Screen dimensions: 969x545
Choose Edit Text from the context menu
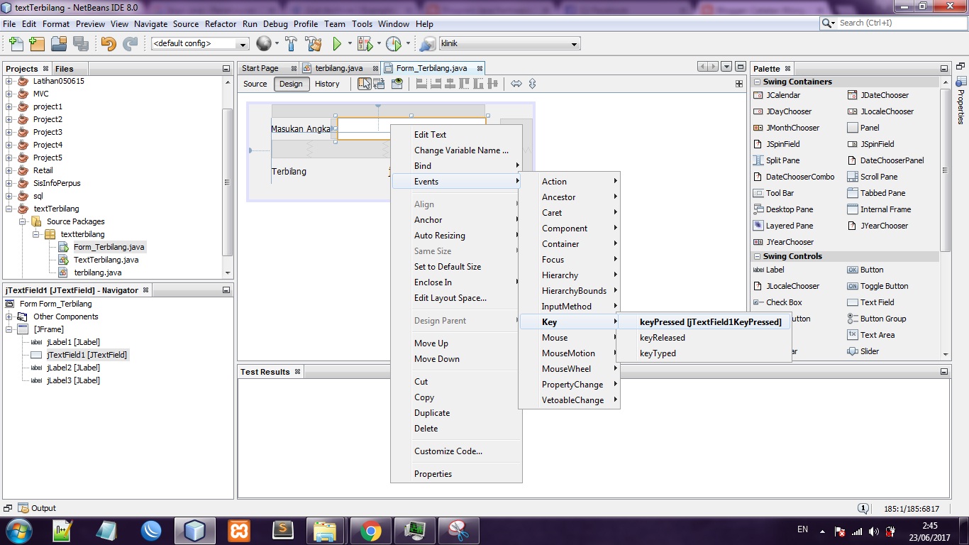click(x=430, y=134)
